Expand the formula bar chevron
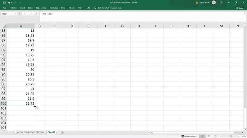 tap(245, 14)
